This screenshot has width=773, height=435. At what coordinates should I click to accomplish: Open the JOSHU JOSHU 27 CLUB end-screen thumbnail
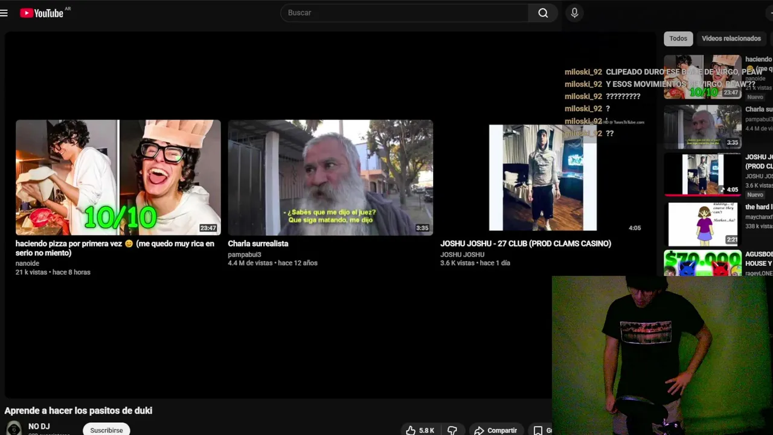[542, 177]
